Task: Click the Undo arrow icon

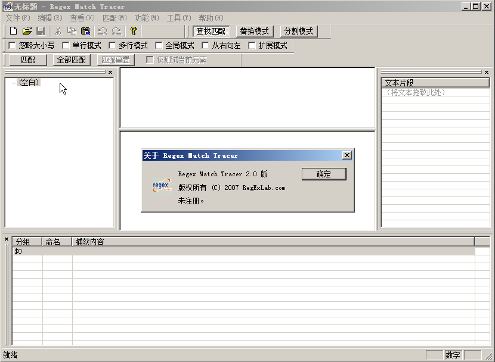Action: [103, 31]
